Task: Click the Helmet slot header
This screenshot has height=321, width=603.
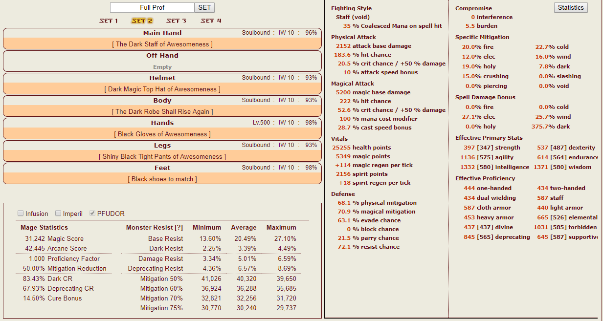Action: (x=162, y=78)
